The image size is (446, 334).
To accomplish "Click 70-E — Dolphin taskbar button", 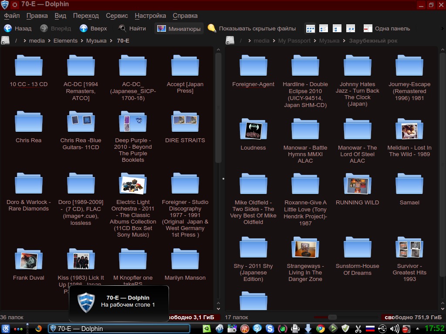I will click(x=119, y=329).
